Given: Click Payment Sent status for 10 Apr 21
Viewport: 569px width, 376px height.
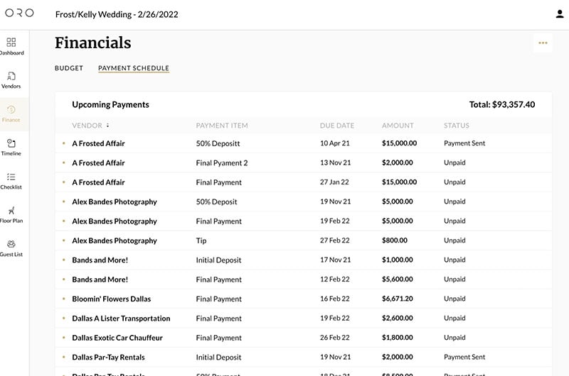Looking at the screenshot, I should pyautogui.click(x=464, y=143).
